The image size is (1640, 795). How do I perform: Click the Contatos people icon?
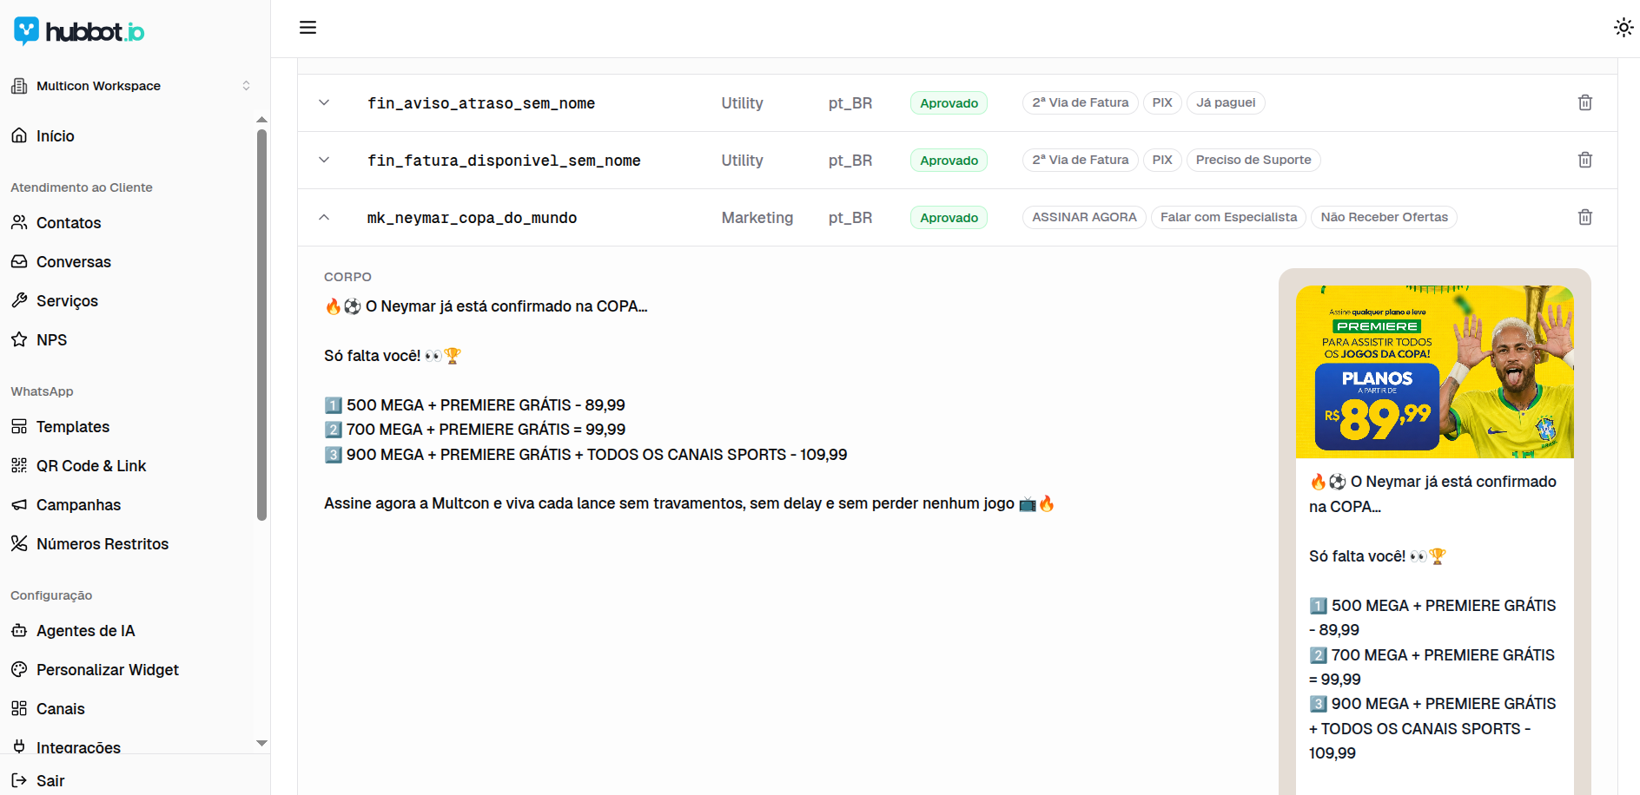click(x=19, y=222)
